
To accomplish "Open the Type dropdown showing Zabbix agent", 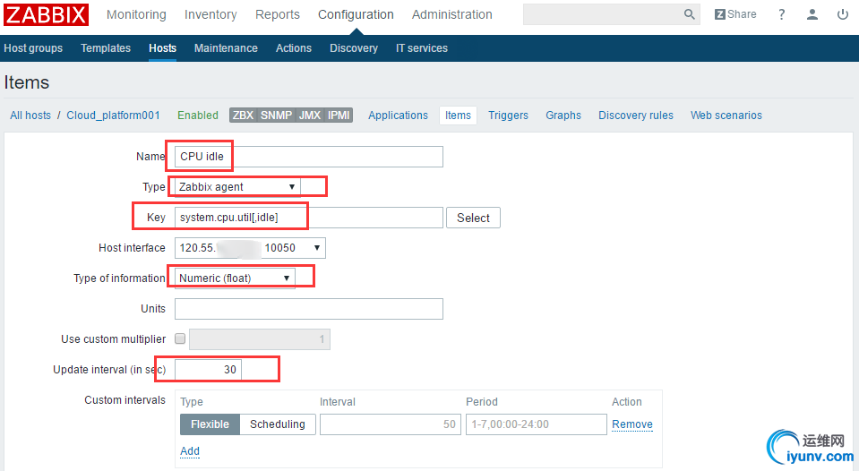I will [237, 187].
